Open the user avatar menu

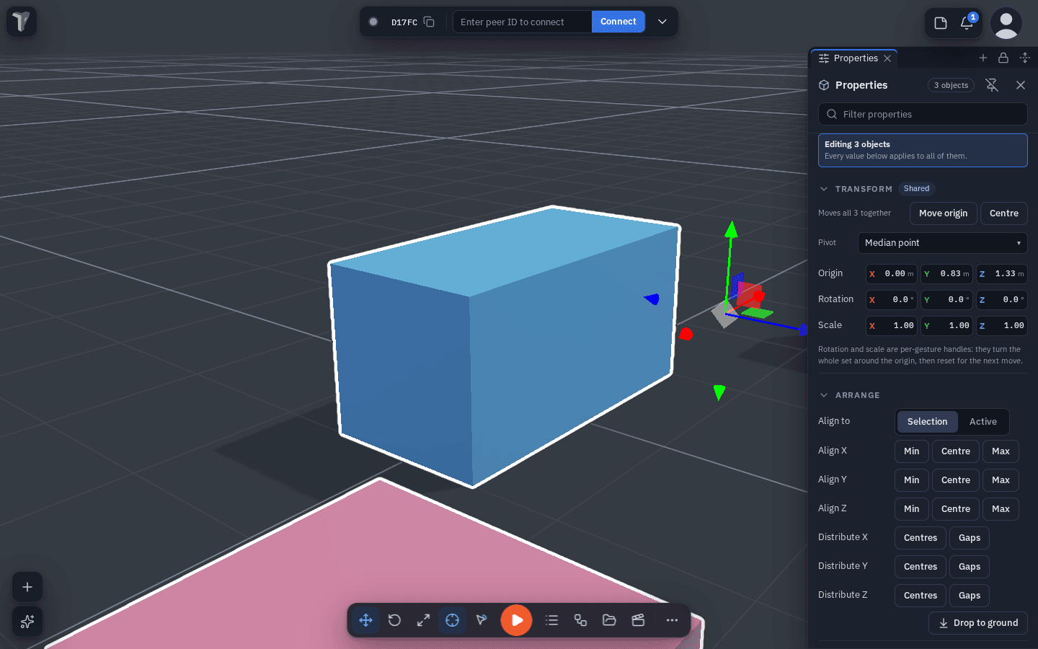(x=1006, y=23)
